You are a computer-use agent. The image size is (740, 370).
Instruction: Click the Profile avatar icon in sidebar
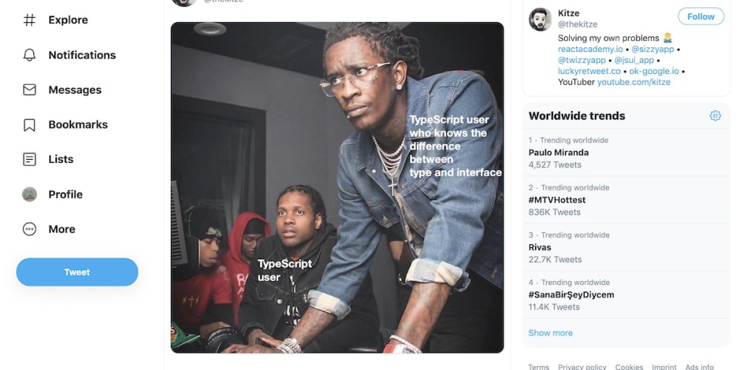[30, 194]
